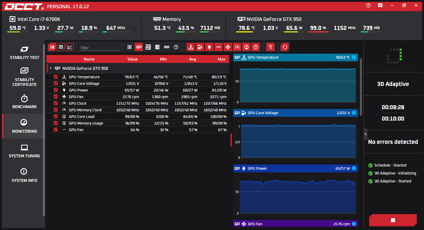Viewport: 424px width, 230px height.
Task: Open the System Tuning section
Action: [24, 151]
